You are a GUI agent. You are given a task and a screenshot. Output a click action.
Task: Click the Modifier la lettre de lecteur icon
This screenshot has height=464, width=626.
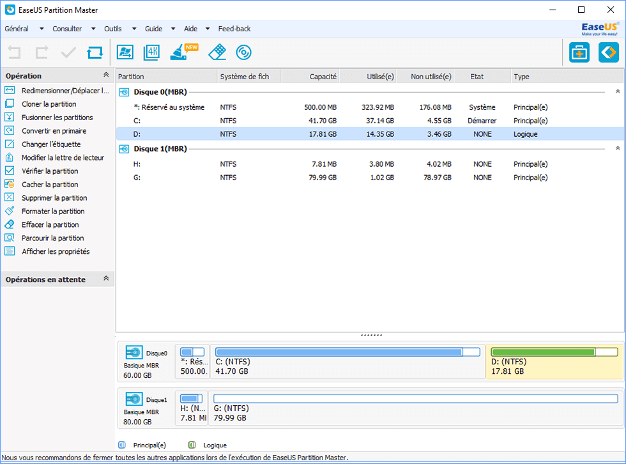10,157
